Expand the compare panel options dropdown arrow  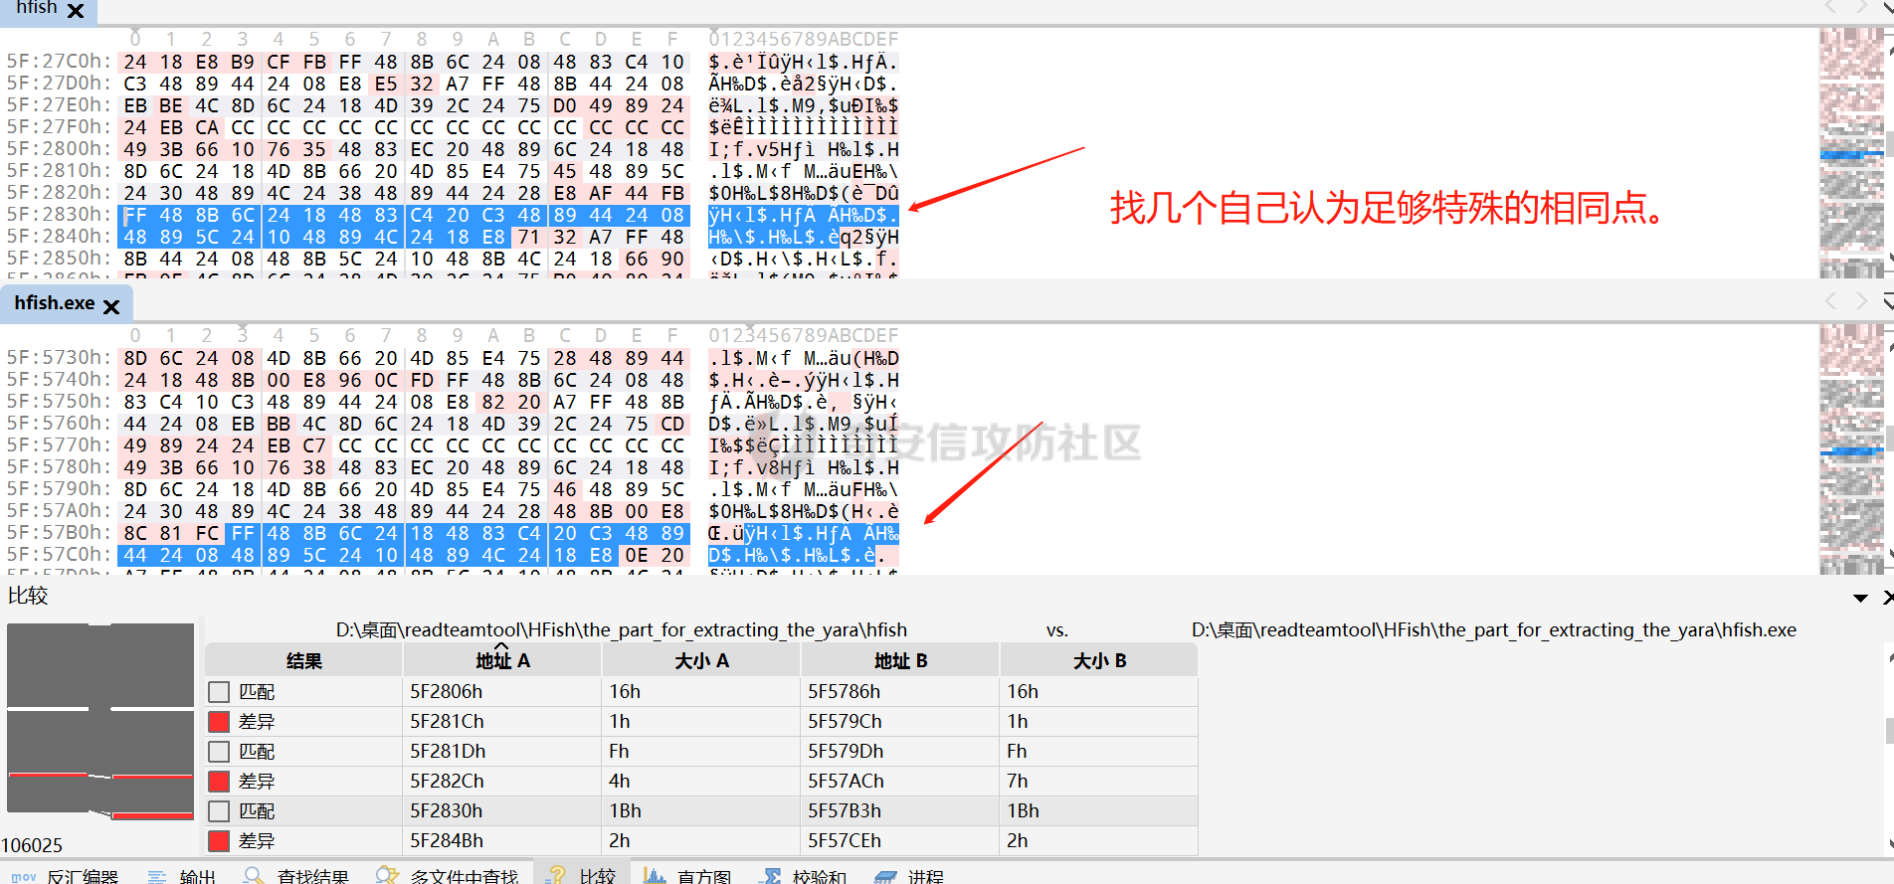tap(1860, 599)
